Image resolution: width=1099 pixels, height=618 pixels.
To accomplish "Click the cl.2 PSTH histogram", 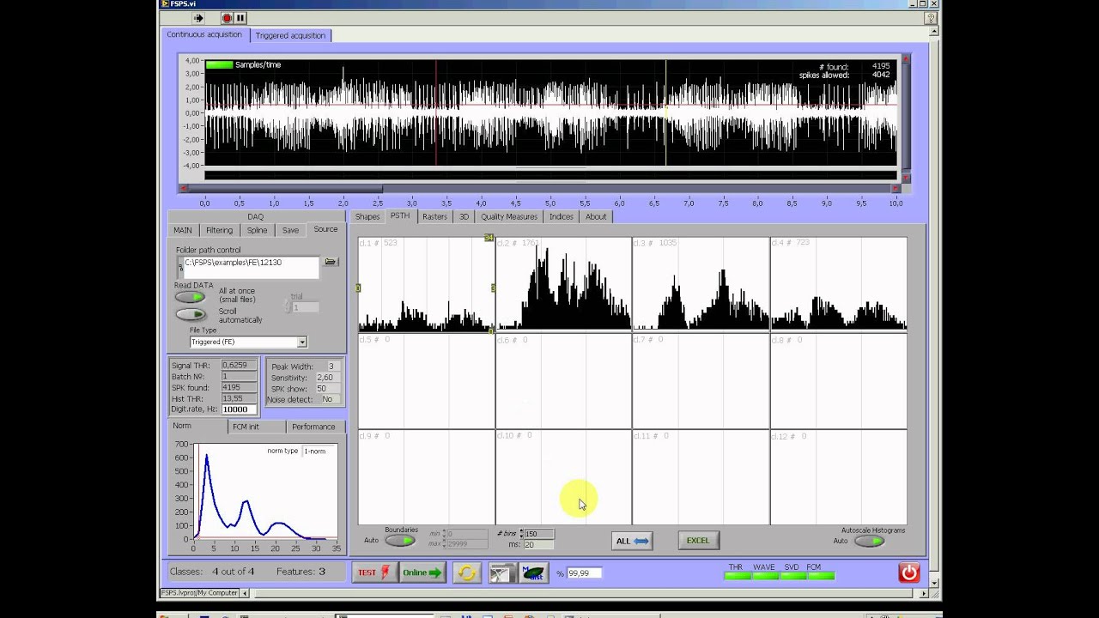I will click(x=563, y=284).
